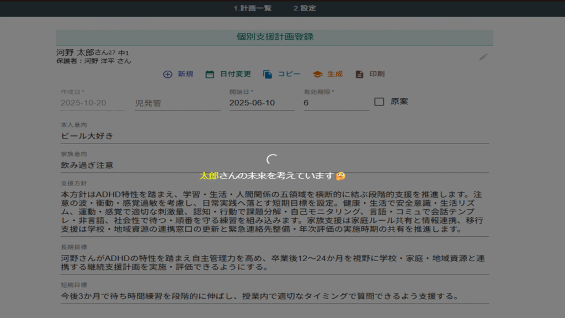The image size is (565, 318).
Task: Focus the 家族意向 text field
Action: click(274, 165)
